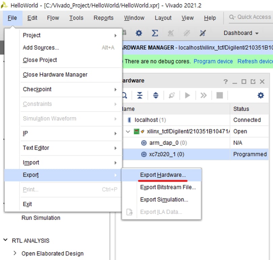Click the chip icon next to arm_dap_0

[x=144, y=143]
